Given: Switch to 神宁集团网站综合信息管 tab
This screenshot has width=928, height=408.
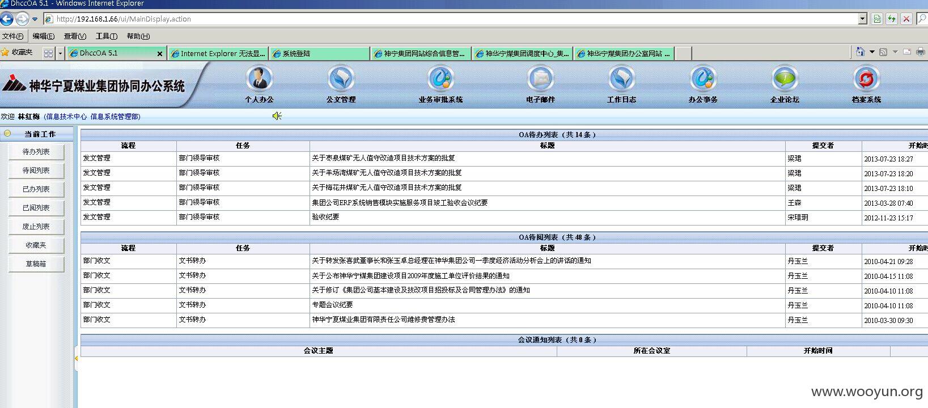Looking at the screenshot, I should [421, 53].
